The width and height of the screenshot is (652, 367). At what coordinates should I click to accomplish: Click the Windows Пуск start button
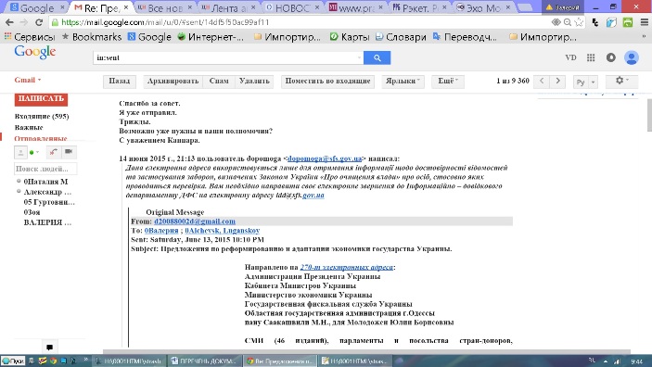pos(13,361)
